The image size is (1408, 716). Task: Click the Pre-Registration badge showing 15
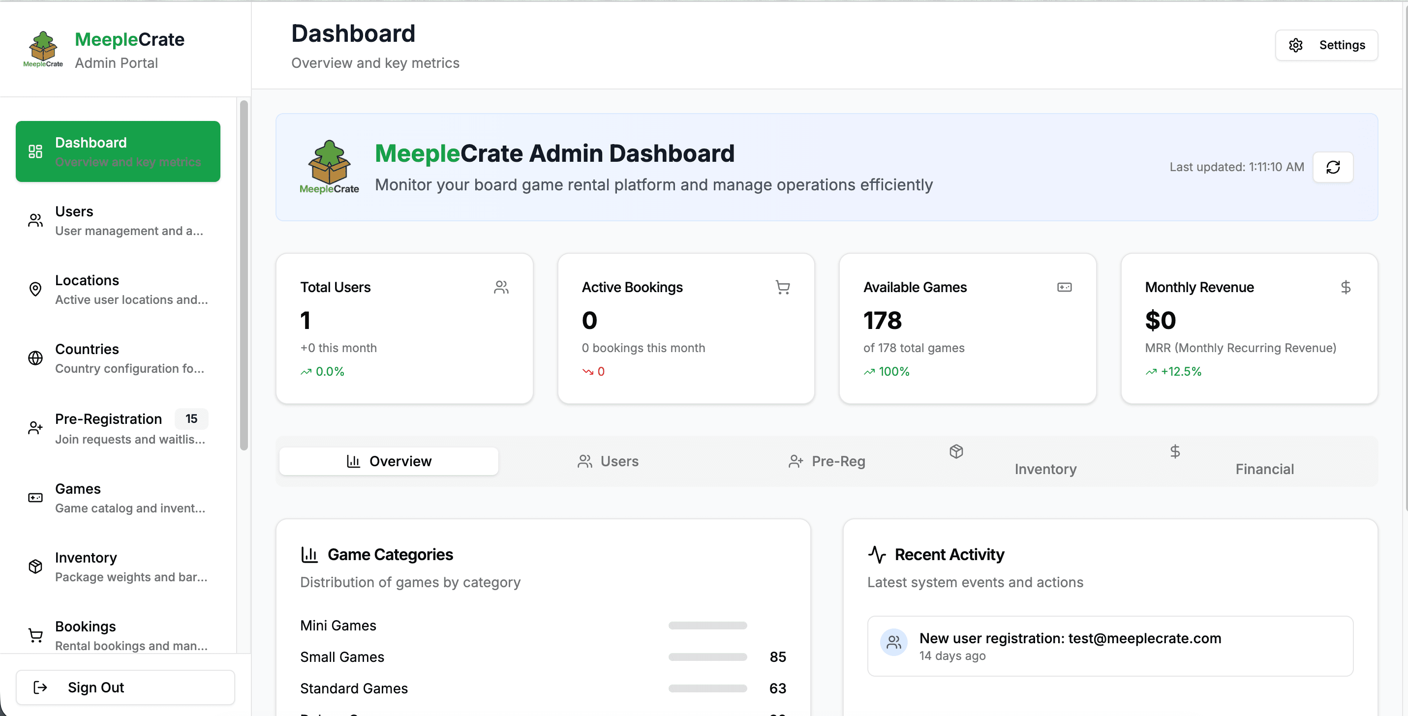(191, 419)
